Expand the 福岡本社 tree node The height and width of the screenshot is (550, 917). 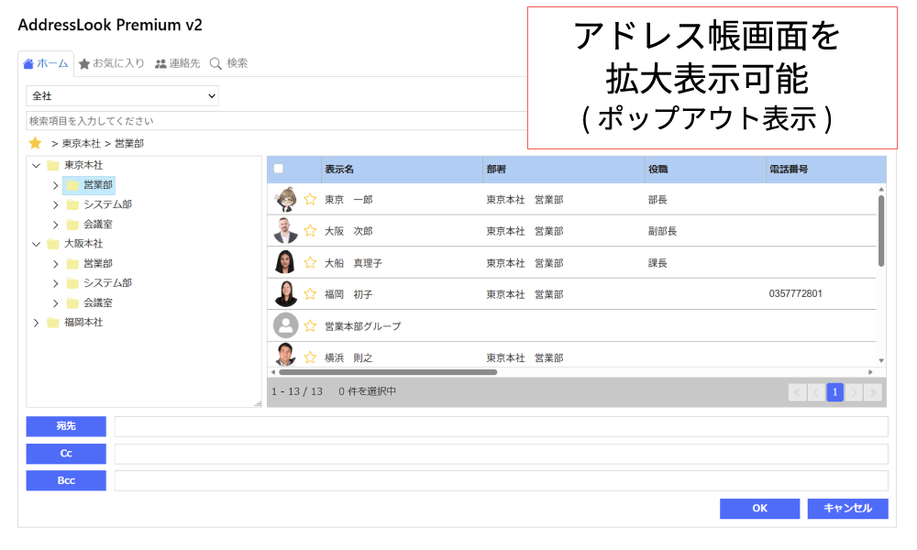coord(37,323)
